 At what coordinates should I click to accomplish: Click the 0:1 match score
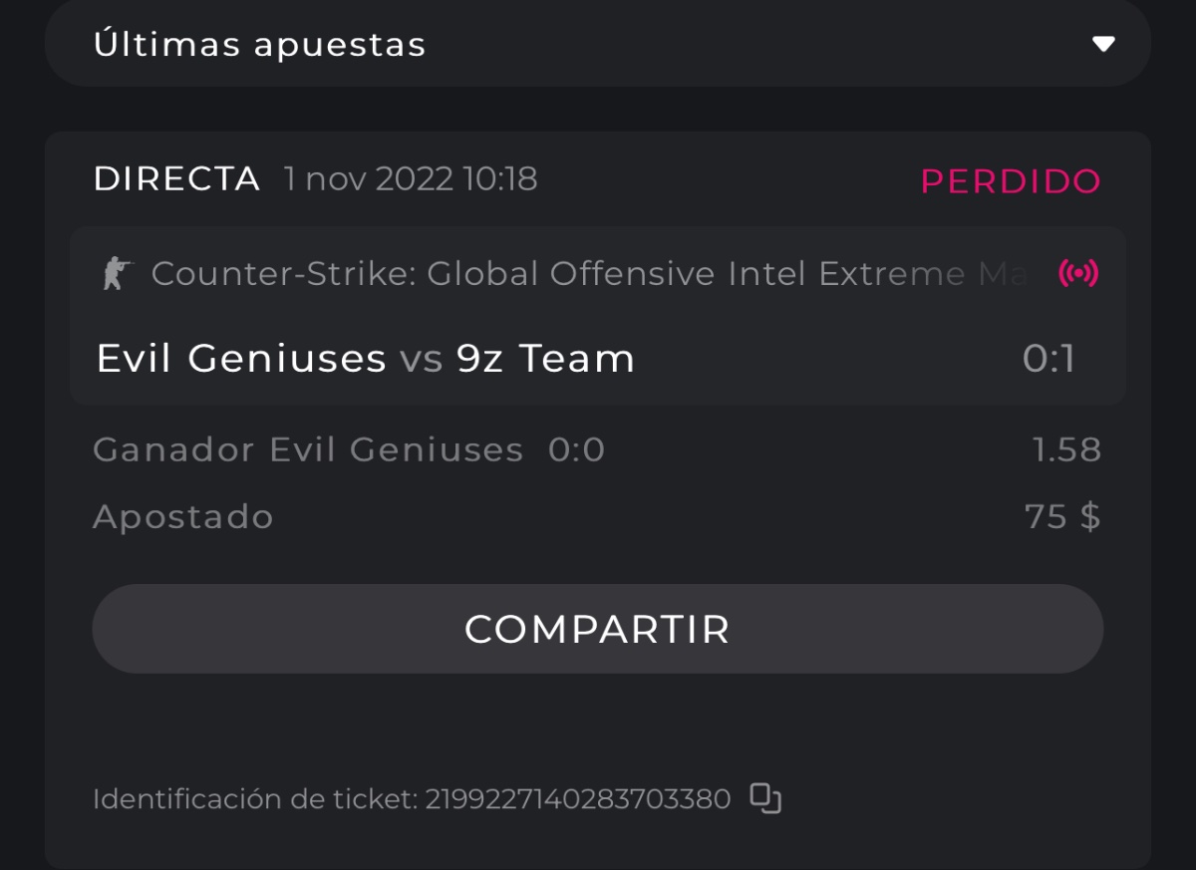click(x=1049, y=358)
